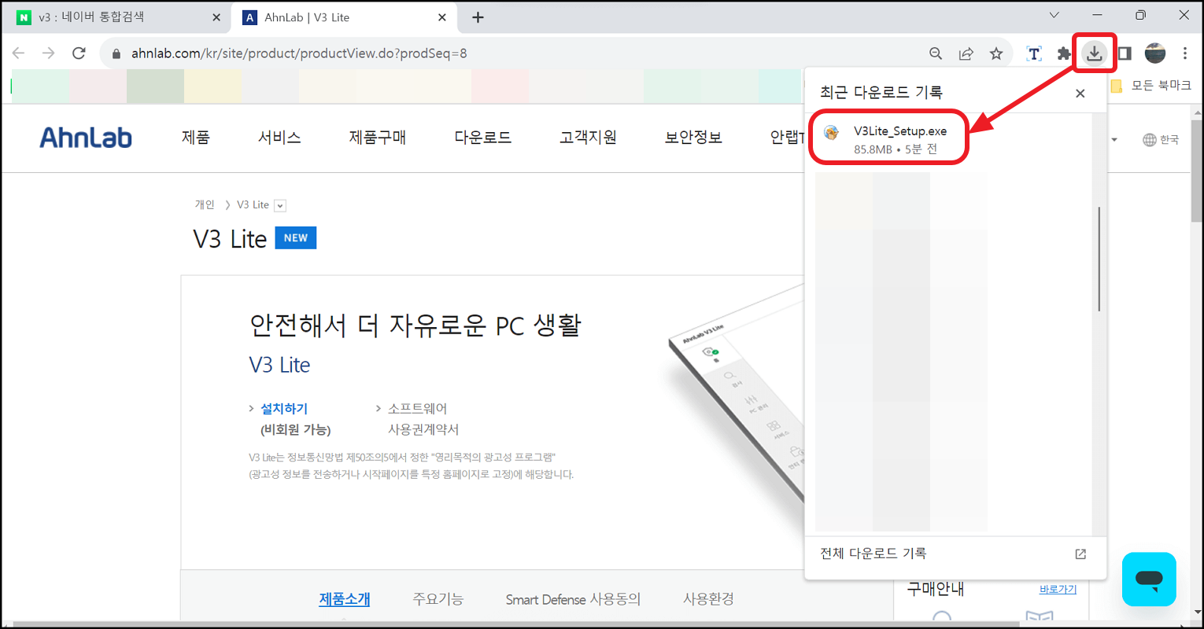Open the chat widget bubble at bottom right
Image resolution: width=1204 pixels, height=629 pixels.
[1149, 579]
